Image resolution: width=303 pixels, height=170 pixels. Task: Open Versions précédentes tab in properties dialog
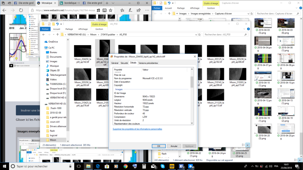148,63
